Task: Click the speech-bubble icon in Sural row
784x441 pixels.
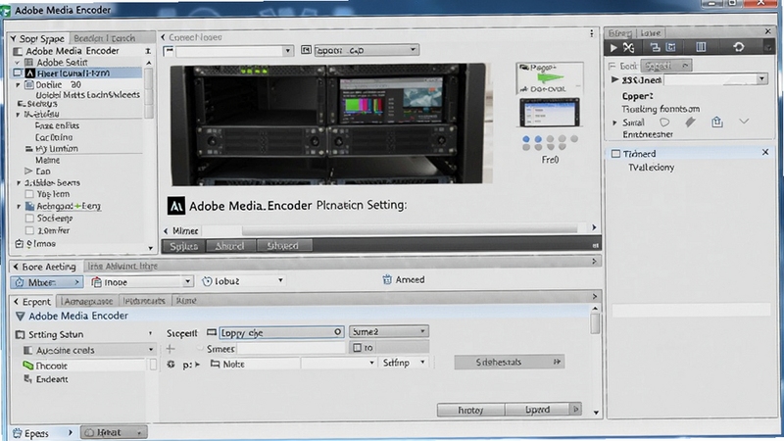Action: pyautogui.click(x=664, y=122)
